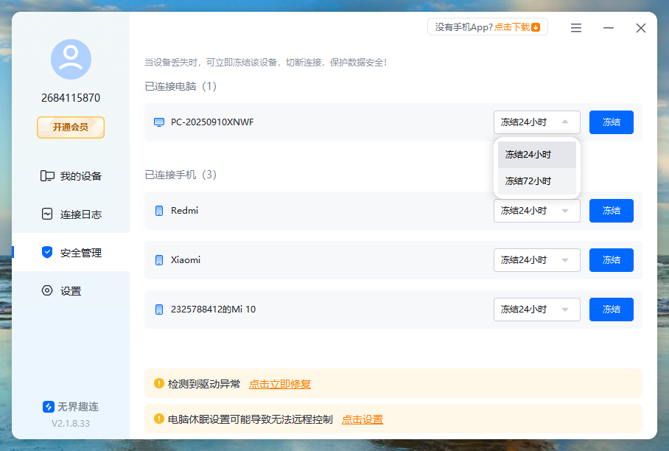The height and width of the screenshot is (451, 669).
Task: Click the user avatar above 2684115870
Action: 70,60
